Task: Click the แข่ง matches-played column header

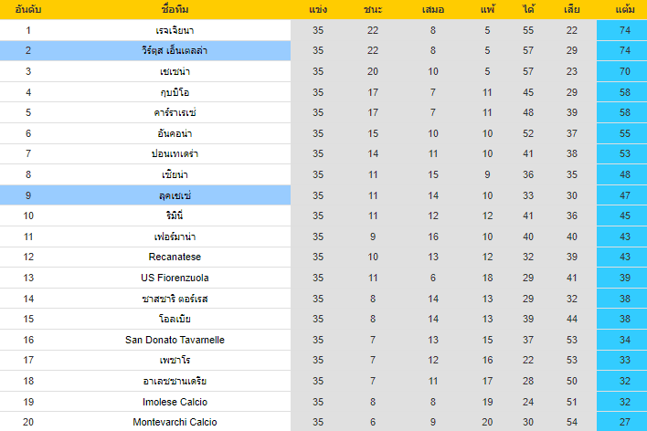Action: coord(318,10)
